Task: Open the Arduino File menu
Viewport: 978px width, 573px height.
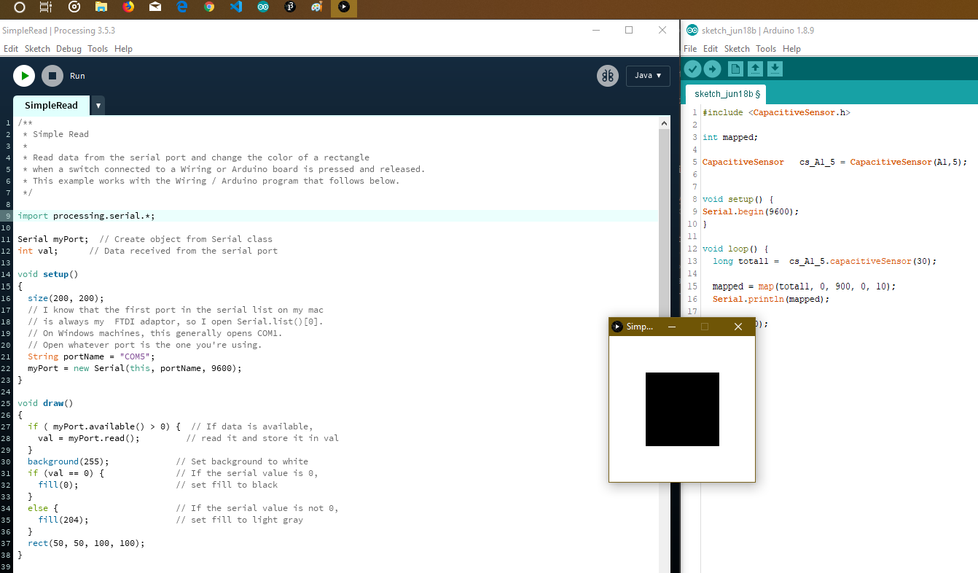Action: point(690,49)
